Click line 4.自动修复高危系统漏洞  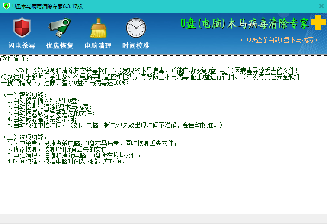click(x=42, y=119)
